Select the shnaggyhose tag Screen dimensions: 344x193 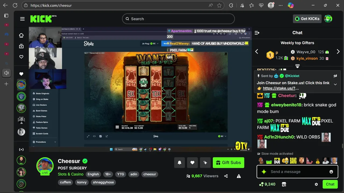(103, 182)
